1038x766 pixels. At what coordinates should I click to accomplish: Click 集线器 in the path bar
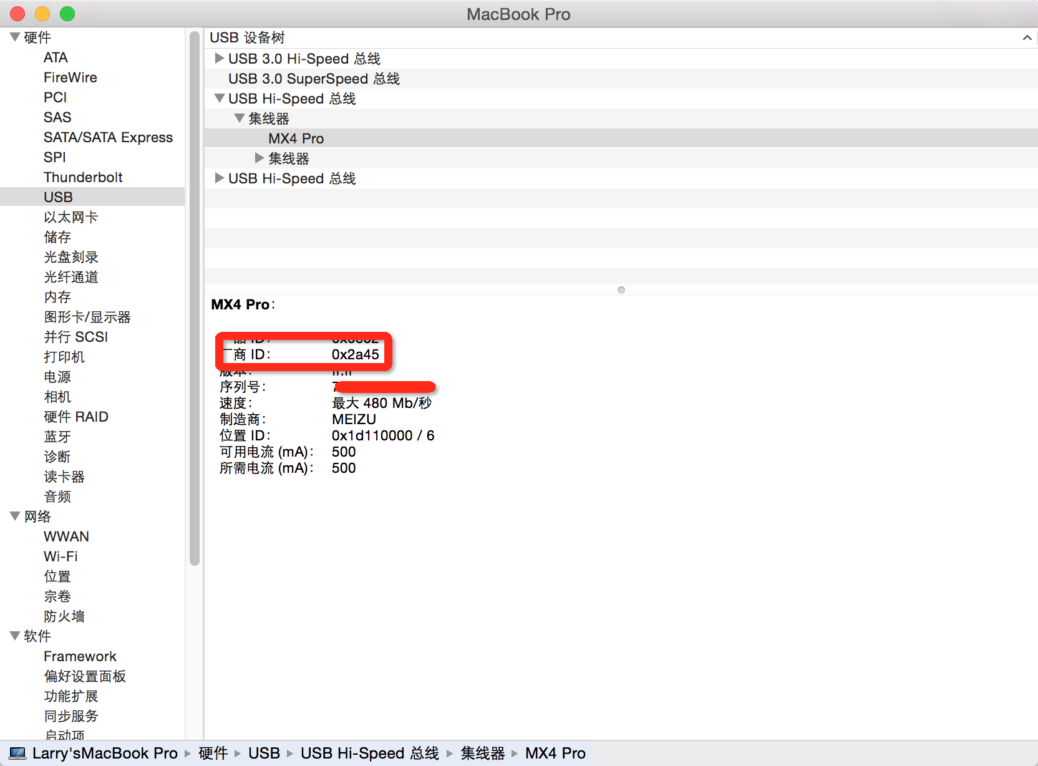[482, 754]
